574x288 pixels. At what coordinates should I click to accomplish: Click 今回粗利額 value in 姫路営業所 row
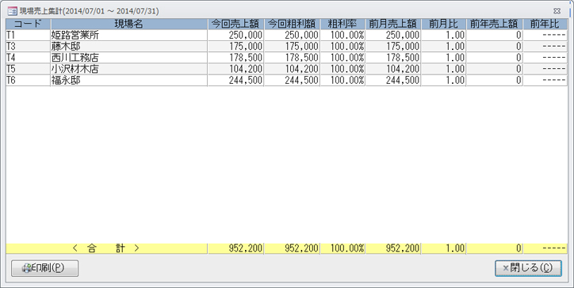pyautogui.click(x=292, y=35)
